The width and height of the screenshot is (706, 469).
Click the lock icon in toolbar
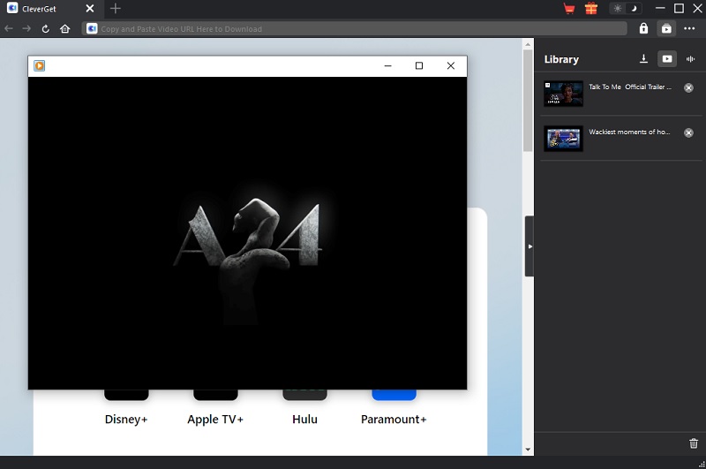point(643,28)
